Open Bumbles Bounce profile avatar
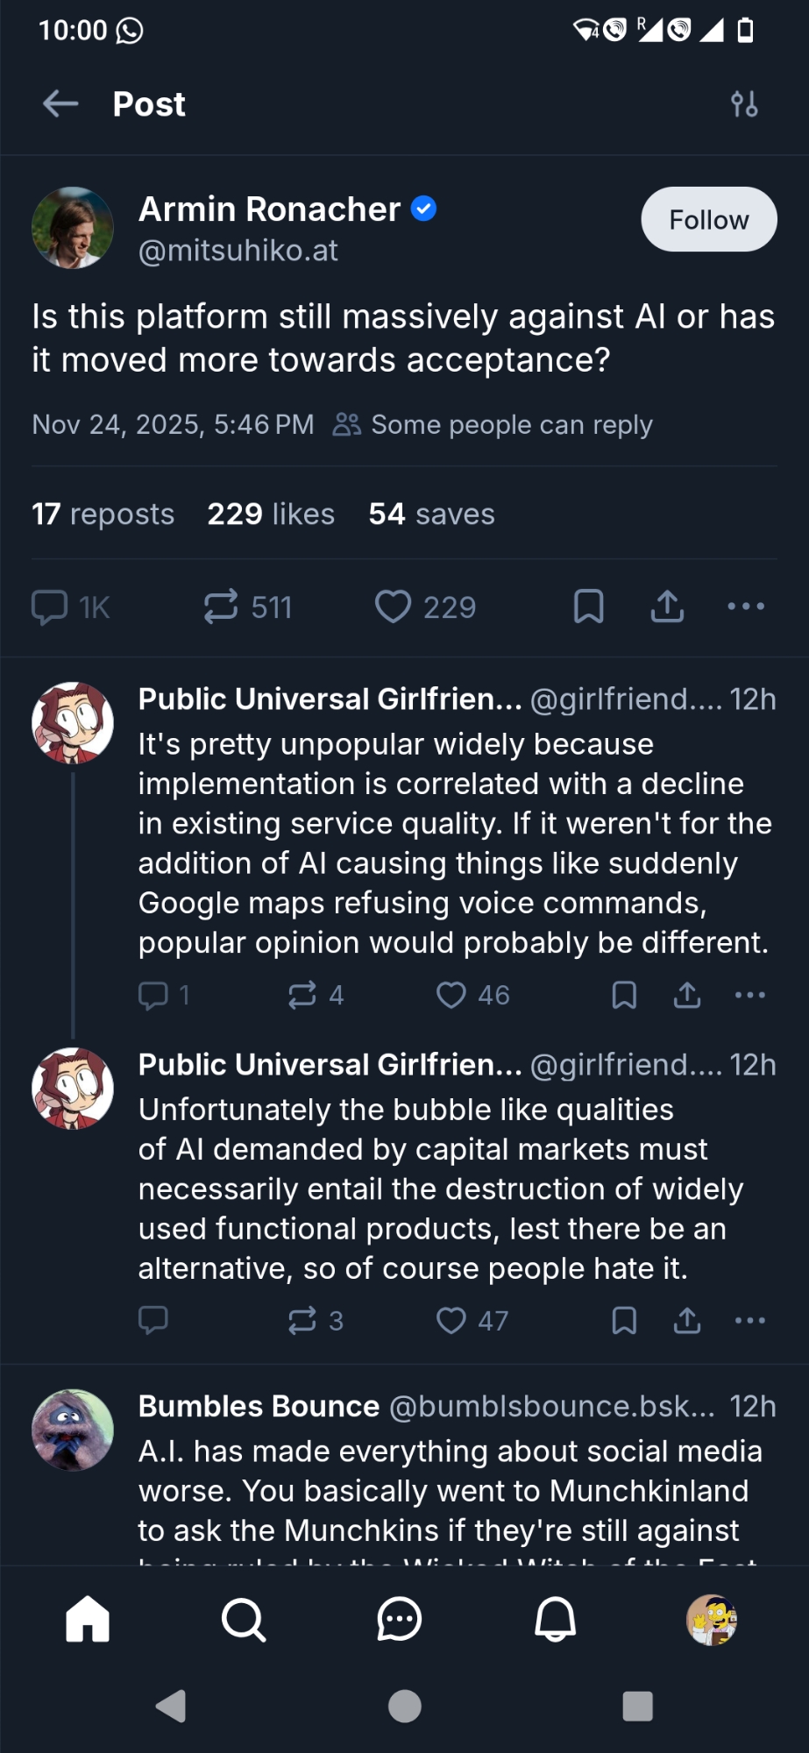Image resolution: width=809 pixels, height=1753 pixels. [73, 1430]
